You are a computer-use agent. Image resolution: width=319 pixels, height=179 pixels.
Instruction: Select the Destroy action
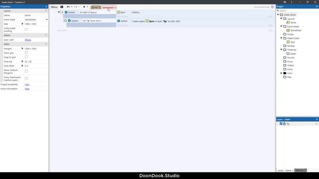tap(136, 12)
